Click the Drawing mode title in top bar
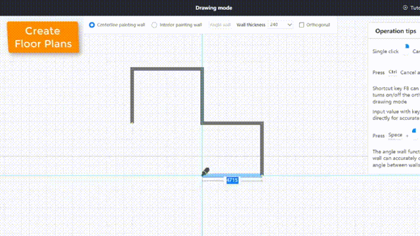The height and width of the screenshot is (236, 420). click(214, 8)
